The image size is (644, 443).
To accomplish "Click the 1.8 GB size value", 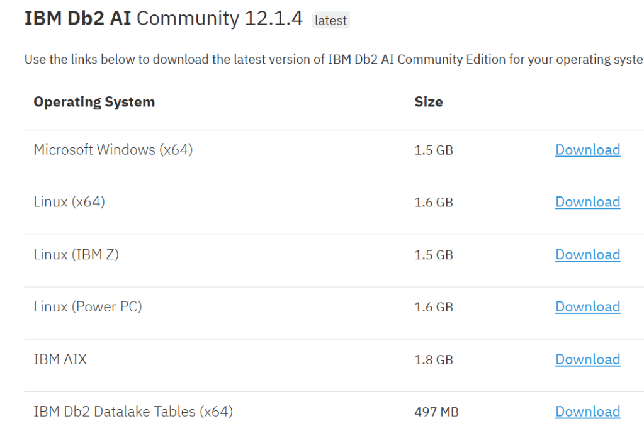I will pos(434,360).
